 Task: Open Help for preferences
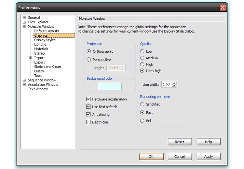[x=209, y=142]
